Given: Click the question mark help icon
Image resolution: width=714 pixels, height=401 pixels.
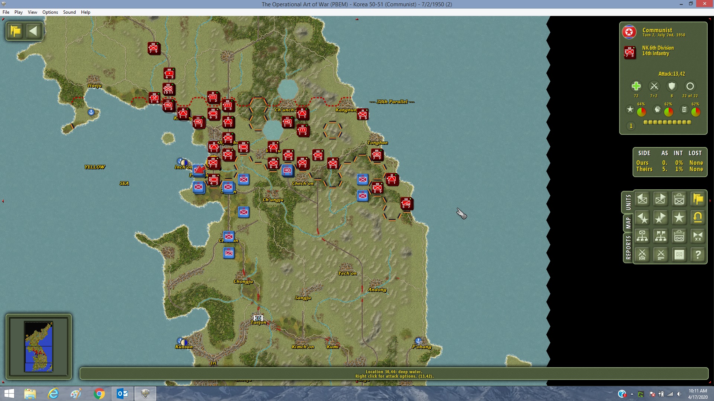Looking at the screenshot, I should [x=698, y=255].
